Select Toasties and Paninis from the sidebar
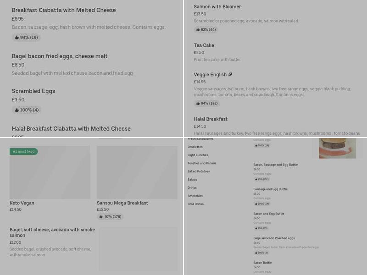This screenshot has height=275, width=367. coord(201,163)
